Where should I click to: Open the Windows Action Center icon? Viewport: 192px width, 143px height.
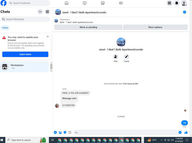[187, 140]
